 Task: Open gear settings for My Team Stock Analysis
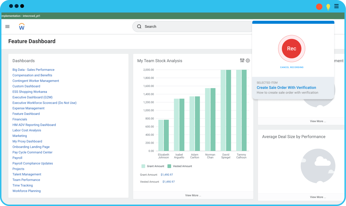[248, 61]
